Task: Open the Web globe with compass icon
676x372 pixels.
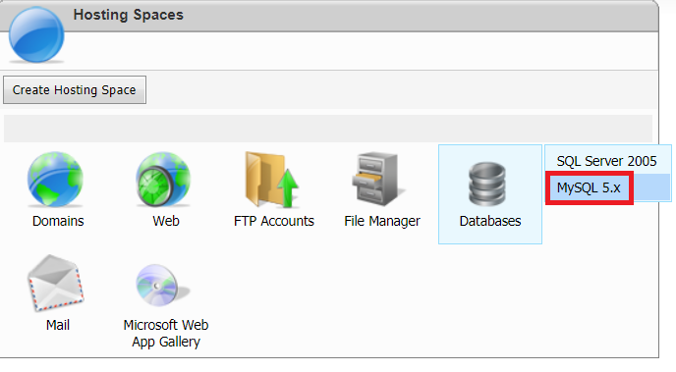Action: tap(163, 179)
